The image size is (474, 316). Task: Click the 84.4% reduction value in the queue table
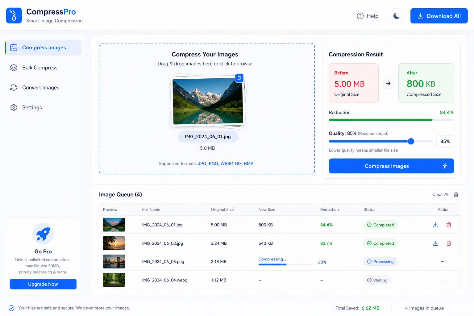tap(326, 225)
